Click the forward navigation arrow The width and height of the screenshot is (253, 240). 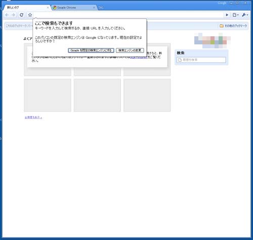[13, 15]
